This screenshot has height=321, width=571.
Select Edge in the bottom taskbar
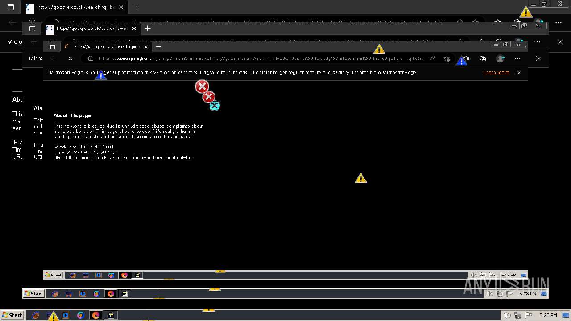click(96, 315)
